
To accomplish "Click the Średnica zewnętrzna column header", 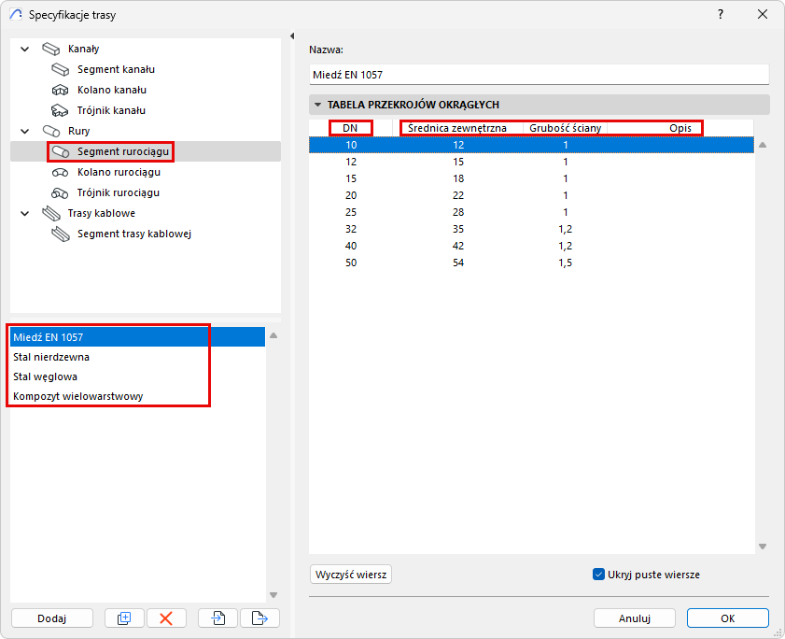I will (x=457, y=128).
